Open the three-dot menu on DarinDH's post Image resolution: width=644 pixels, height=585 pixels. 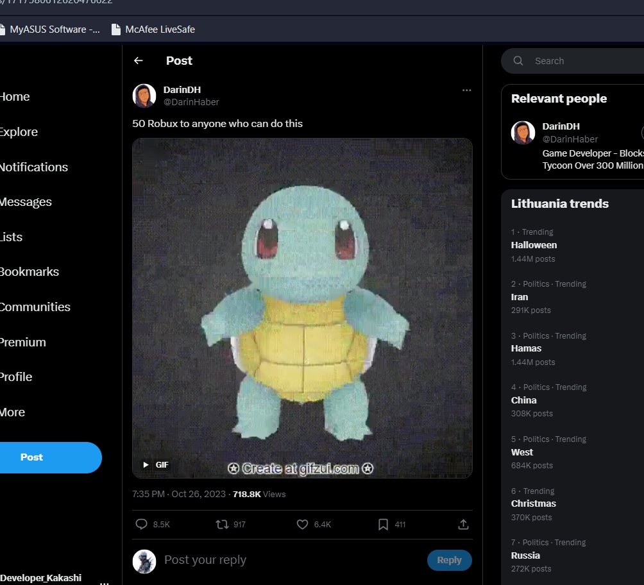[x=466, y=90]
